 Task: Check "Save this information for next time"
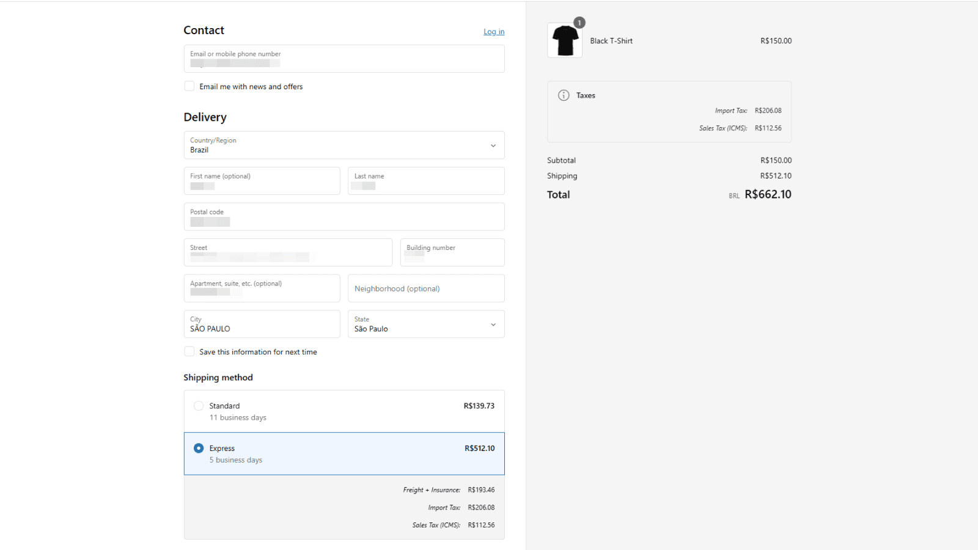(189, 351)
